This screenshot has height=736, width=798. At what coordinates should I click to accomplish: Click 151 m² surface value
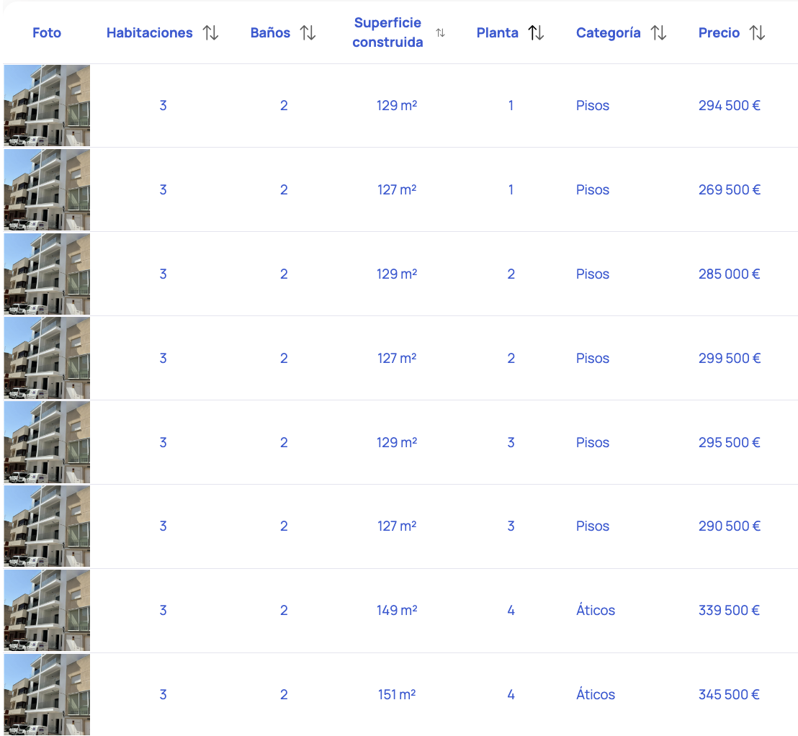tap(397, 695)
